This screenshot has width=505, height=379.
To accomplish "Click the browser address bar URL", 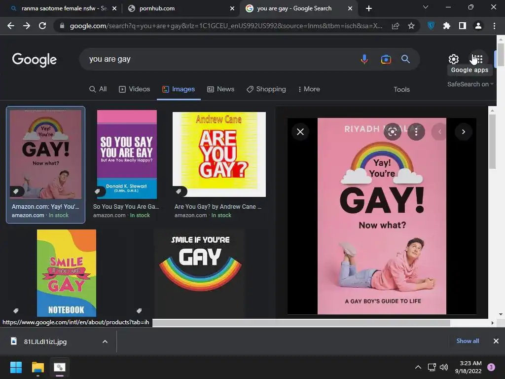I will [x=226, y=26].
